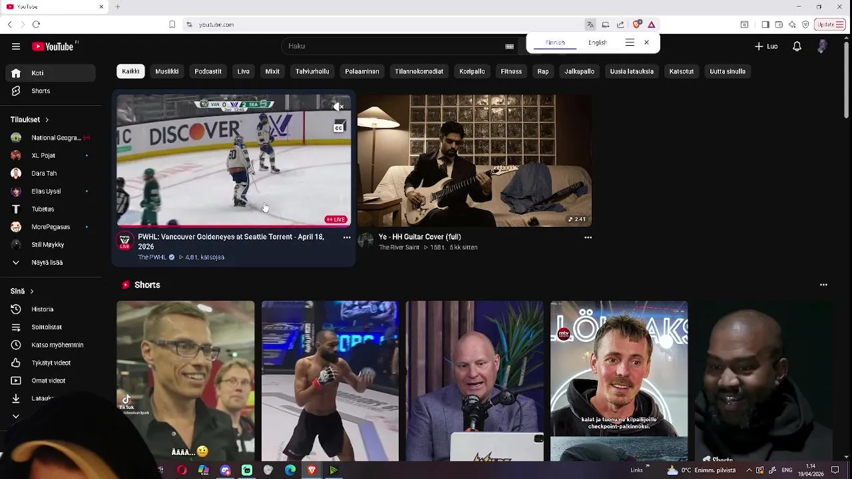The height and width of the screenshot is (479, 852).
Task: Click Brave Rewards triangle icon
Action: [652, 25]
